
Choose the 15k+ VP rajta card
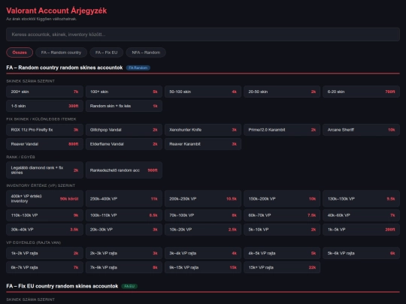(x=282, y=267)
